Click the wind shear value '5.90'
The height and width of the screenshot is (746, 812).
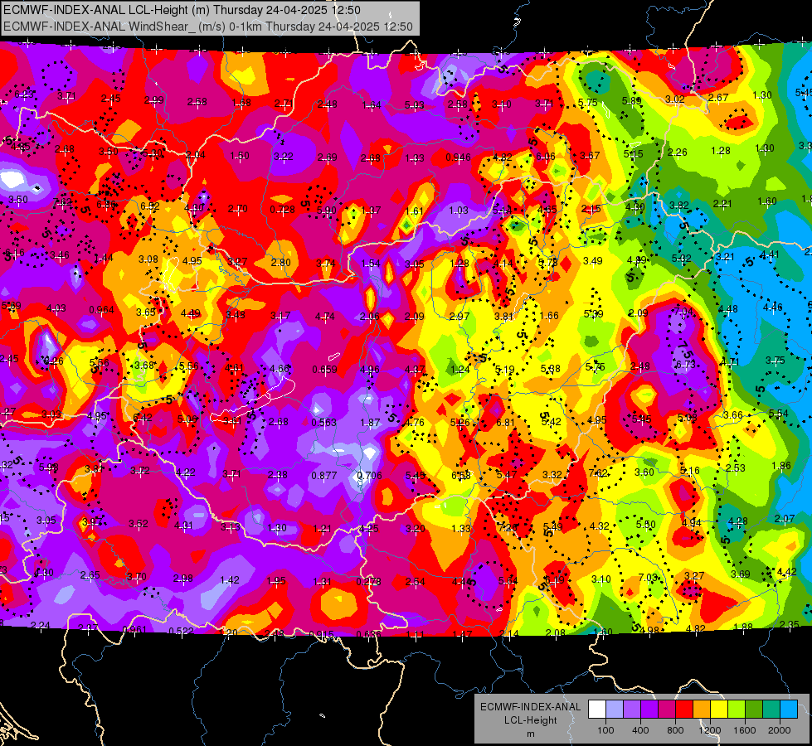pos(327,211)
